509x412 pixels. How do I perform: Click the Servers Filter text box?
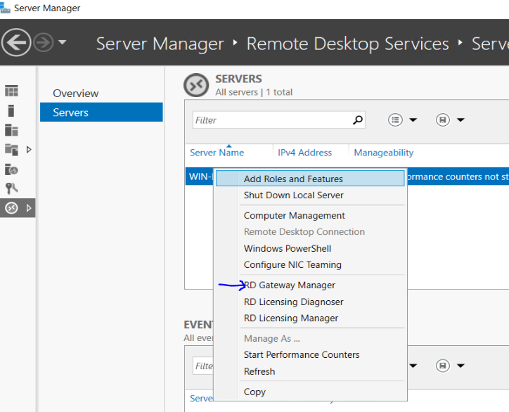coord(272,120)
